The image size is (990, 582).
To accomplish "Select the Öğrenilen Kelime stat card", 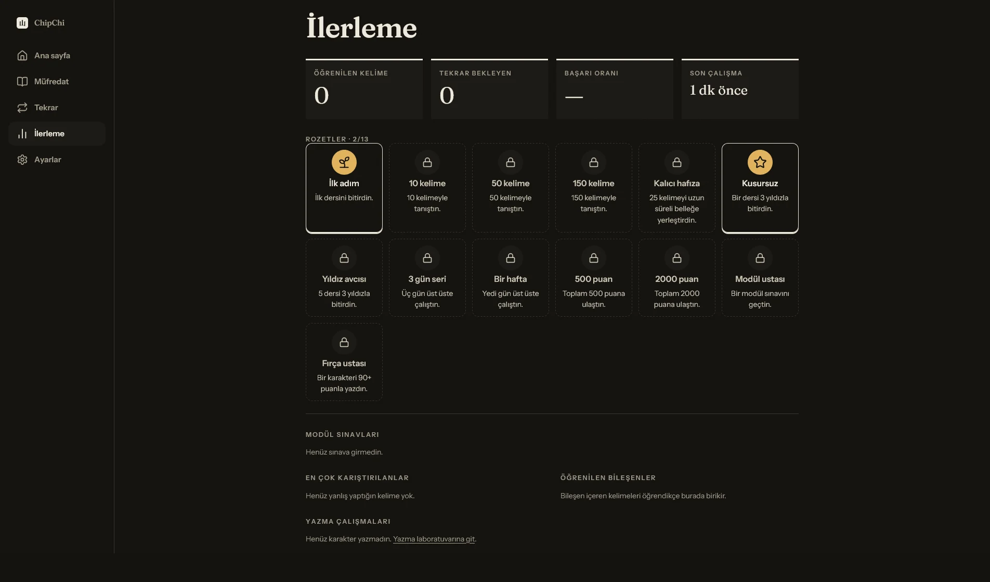I will coord(364,89).
